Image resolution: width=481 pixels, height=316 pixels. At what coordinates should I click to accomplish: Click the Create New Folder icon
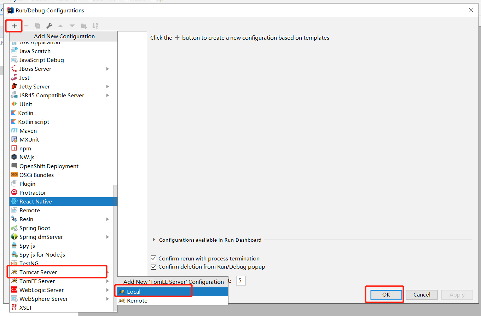click(x=84, y=26)
